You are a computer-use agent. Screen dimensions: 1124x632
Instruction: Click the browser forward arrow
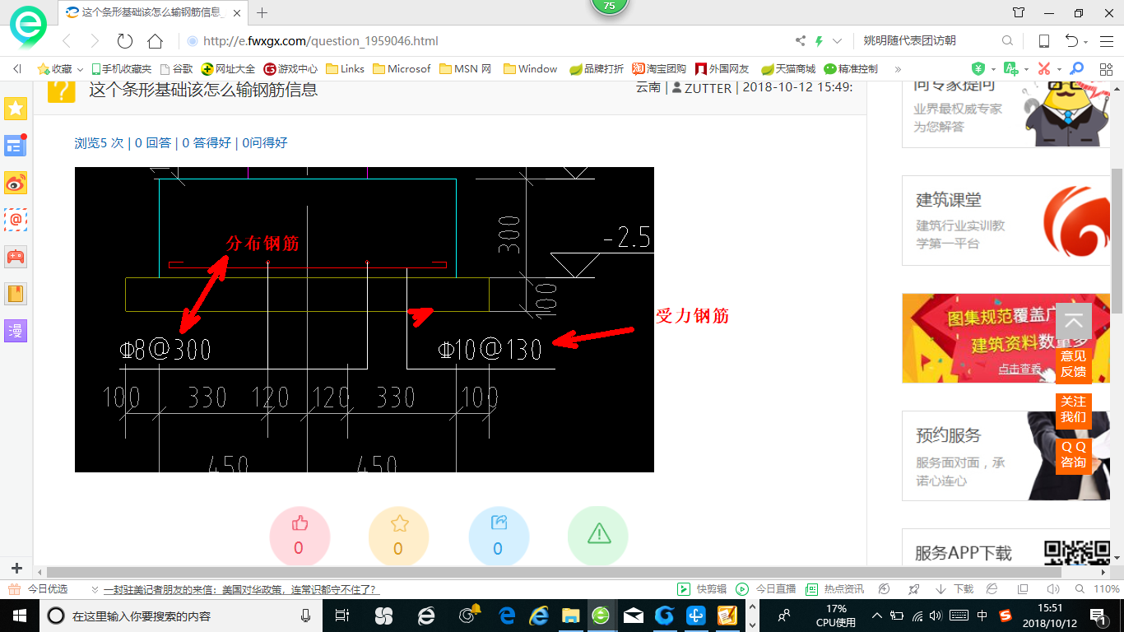95,41
